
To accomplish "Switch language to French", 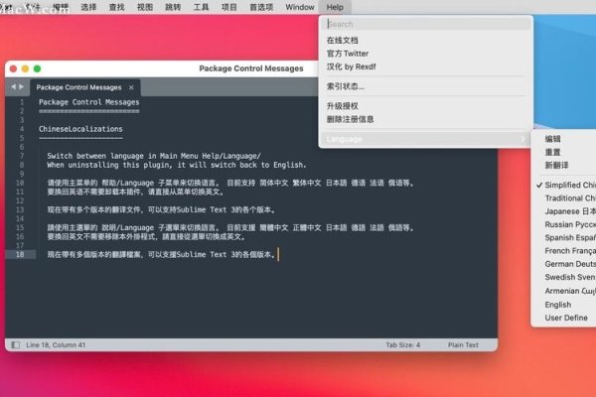I will [563, 251].
